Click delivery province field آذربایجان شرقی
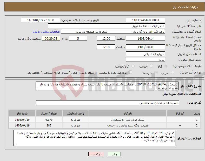The image size is (205, 161). point(146,54)
